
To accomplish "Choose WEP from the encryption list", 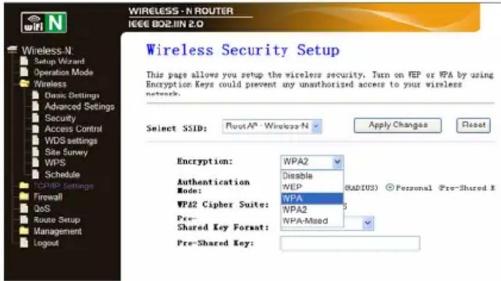I will [x=312, y=187].
